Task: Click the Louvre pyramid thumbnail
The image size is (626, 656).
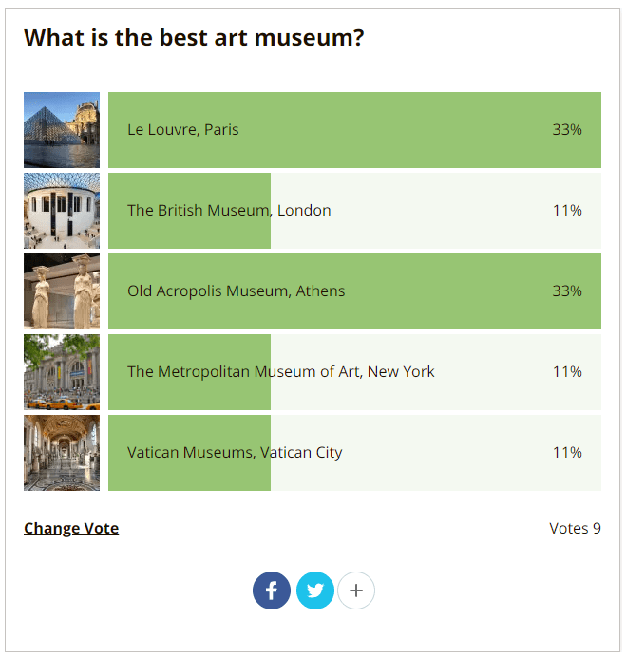Action: pyautogui.click(x=62, y=130)
